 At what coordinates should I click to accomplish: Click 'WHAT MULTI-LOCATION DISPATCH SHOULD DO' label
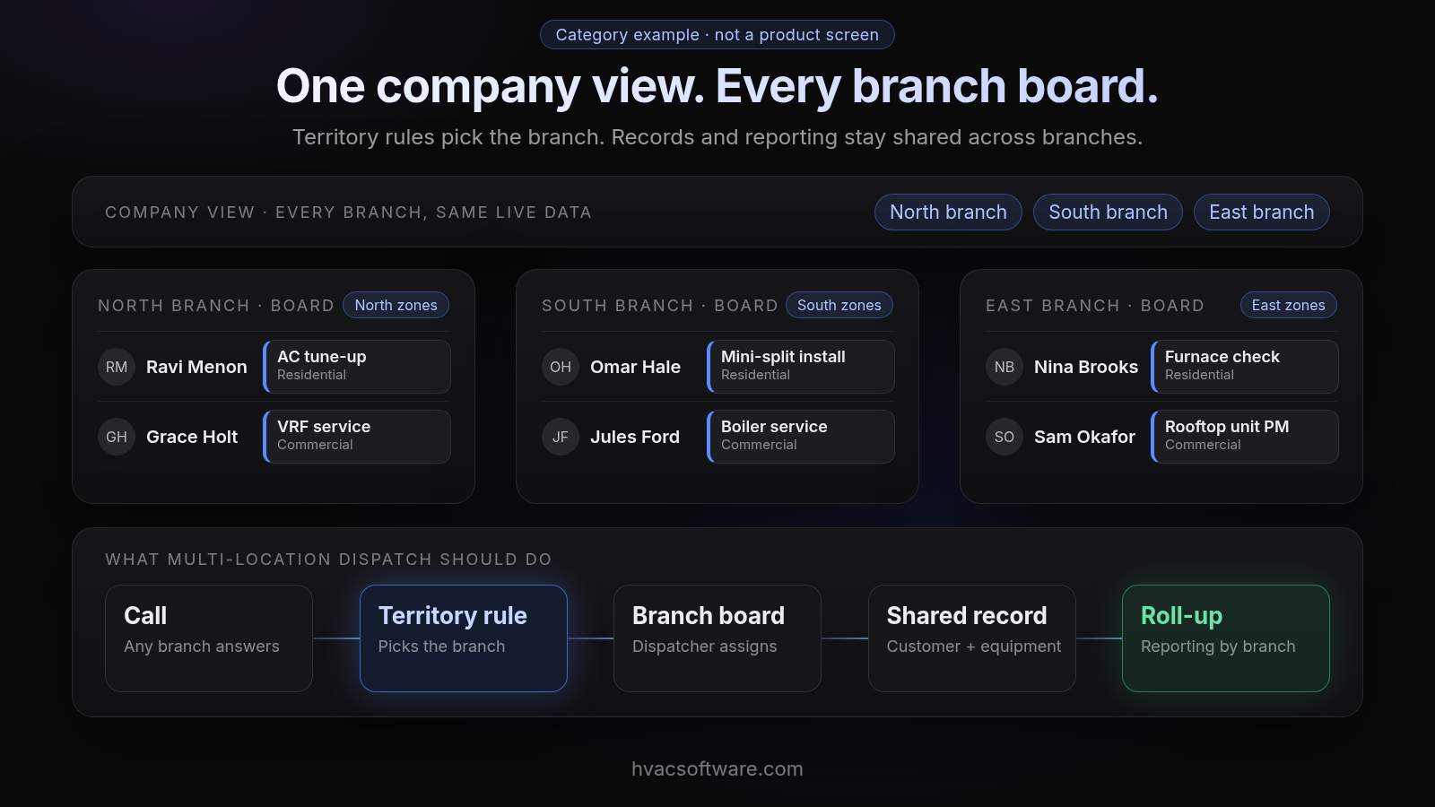328,560
